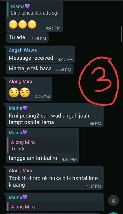
Task: Tap the two unamused emojis
Action: click(x=19, y=92)
